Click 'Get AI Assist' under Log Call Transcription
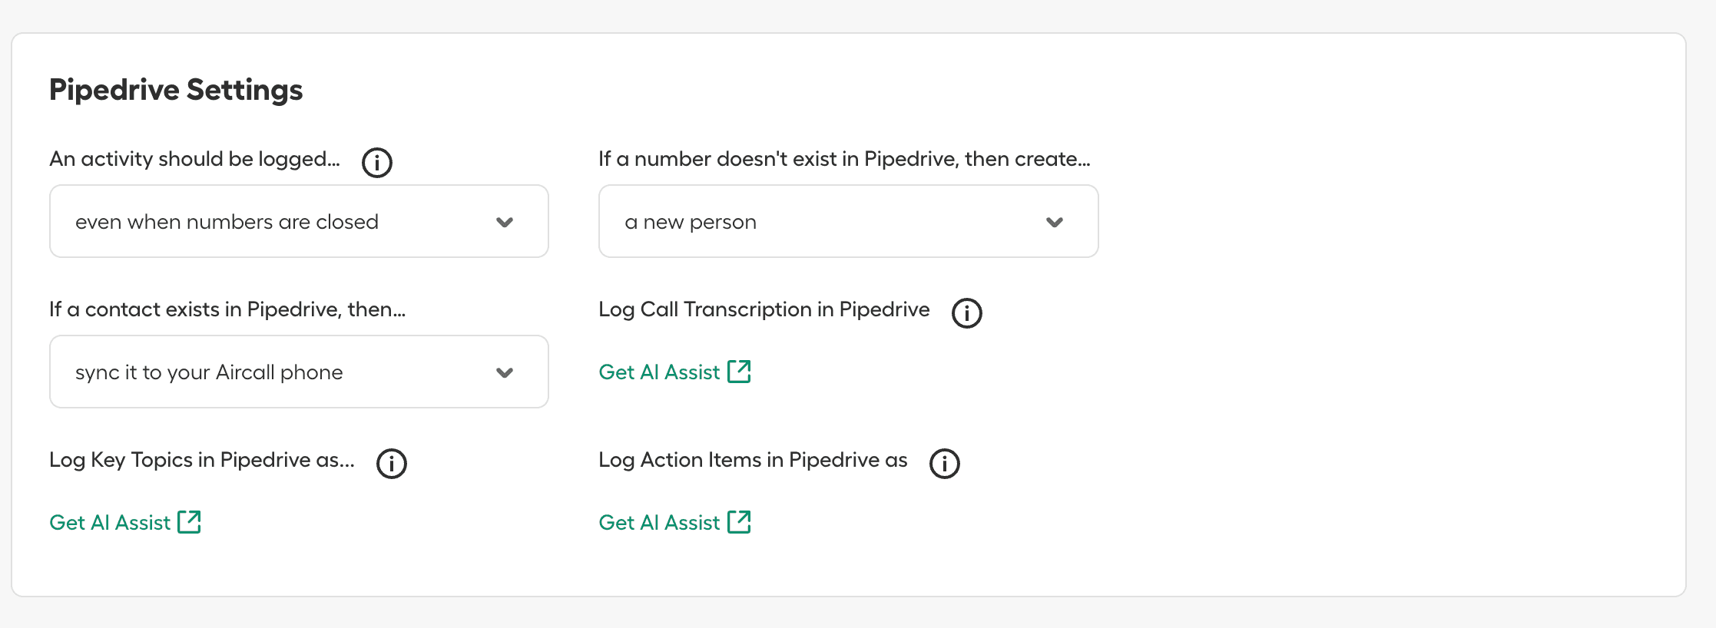1716x628 pixels. coord(659,372)
